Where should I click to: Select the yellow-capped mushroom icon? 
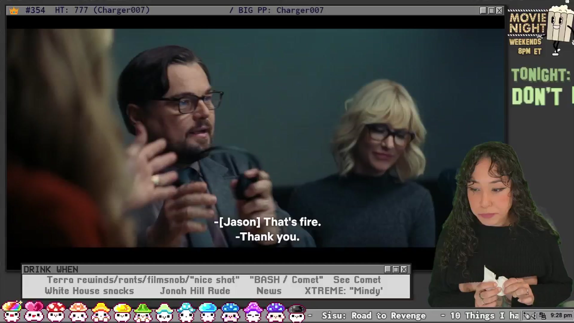pos(122,312)
